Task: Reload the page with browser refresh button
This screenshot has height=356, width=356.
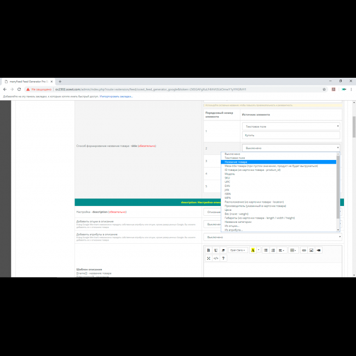Action: 19,89
